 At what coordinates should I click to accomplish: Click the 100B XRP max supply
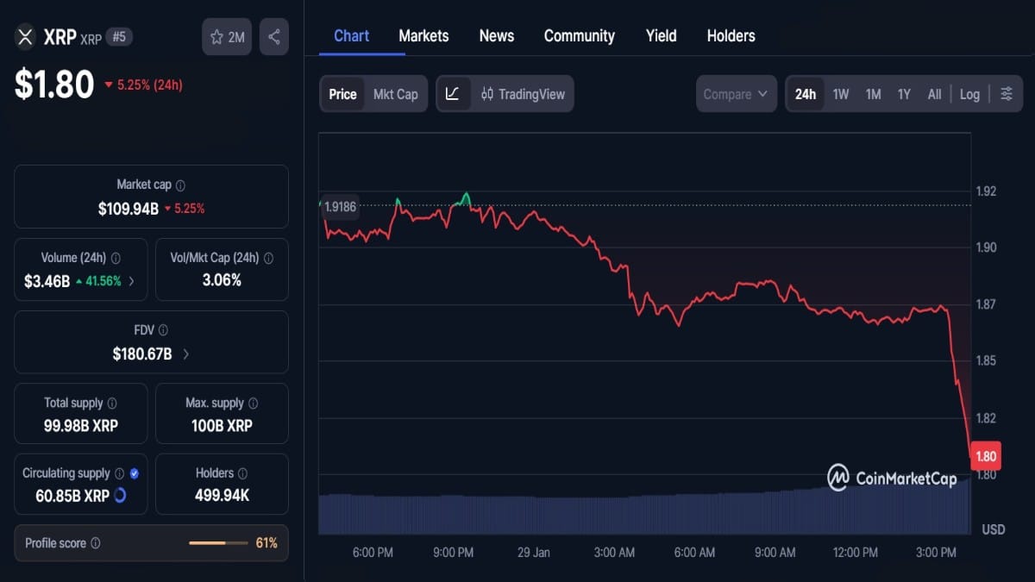(x=222, y=425)
